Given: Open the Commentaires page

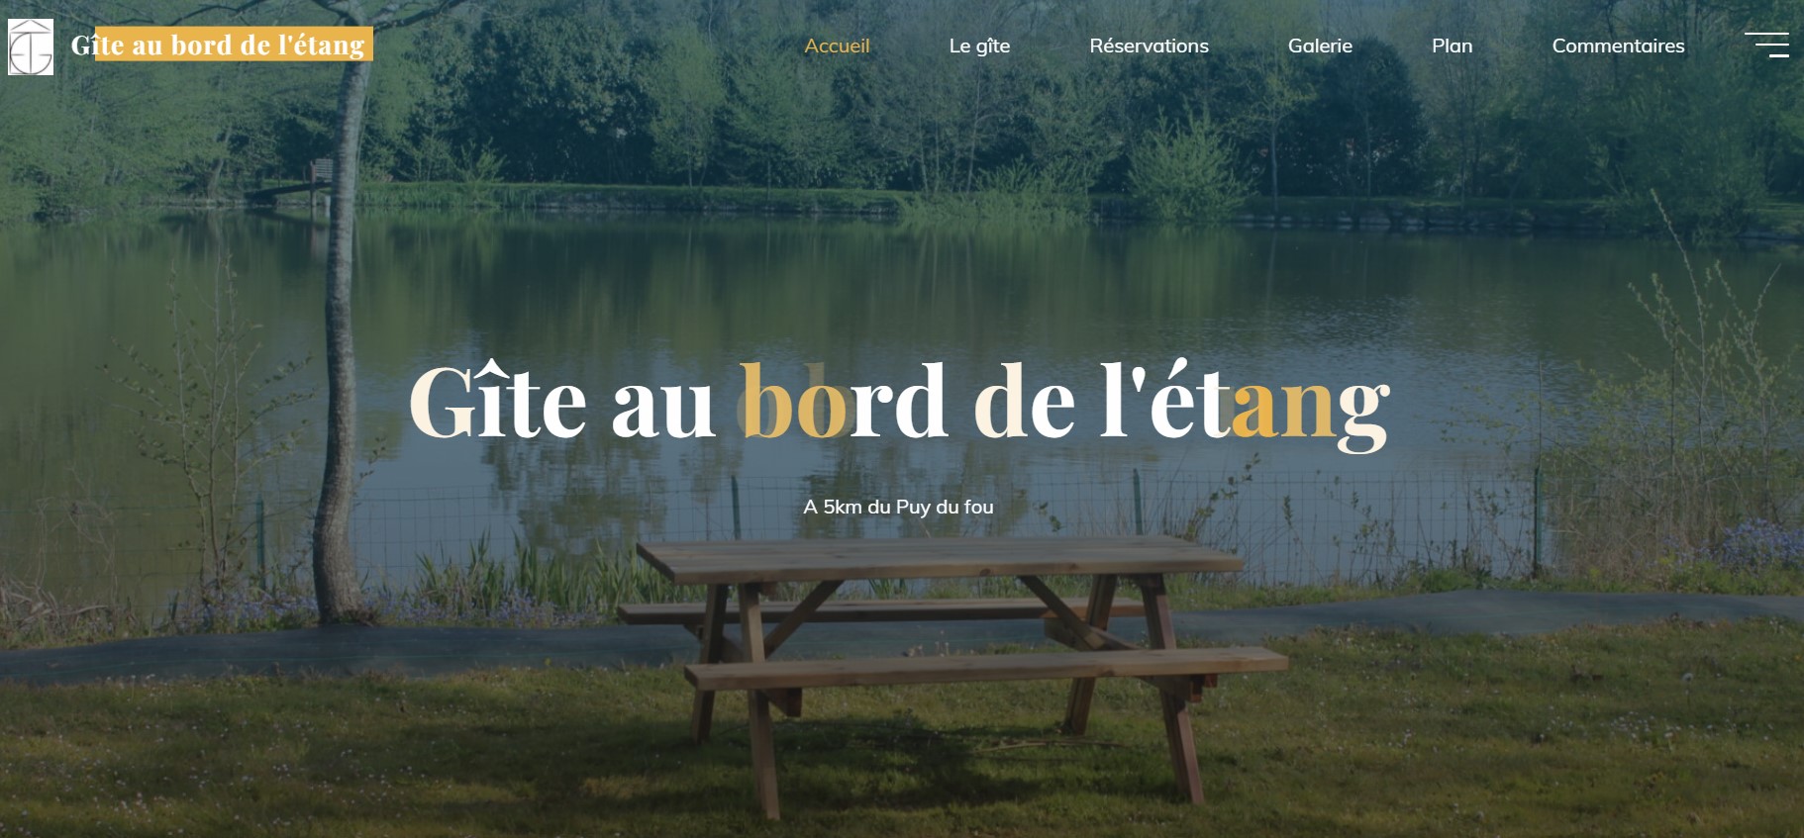Looking at the screenshot, I should pyautogui.click(x=1618, y=46).
